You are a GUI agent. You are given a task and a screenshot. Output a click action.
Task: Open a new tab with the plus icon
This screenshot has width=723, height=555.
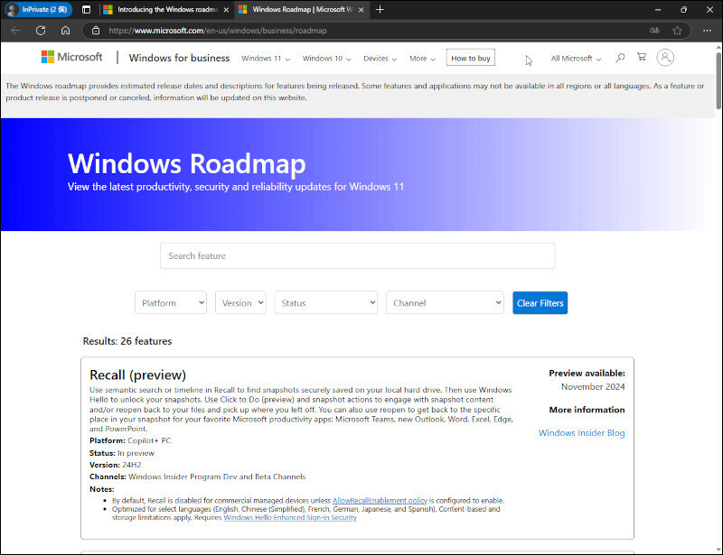click(380, 10)
